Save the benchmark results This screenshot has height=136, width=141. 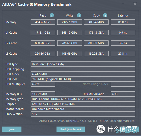point(12,129)
